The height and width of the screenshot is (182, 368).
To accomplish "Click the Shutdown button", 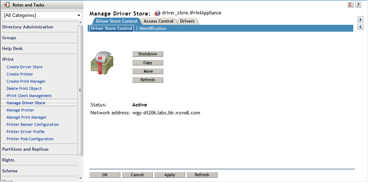I will pyautogui.click(x=148, y=54).
